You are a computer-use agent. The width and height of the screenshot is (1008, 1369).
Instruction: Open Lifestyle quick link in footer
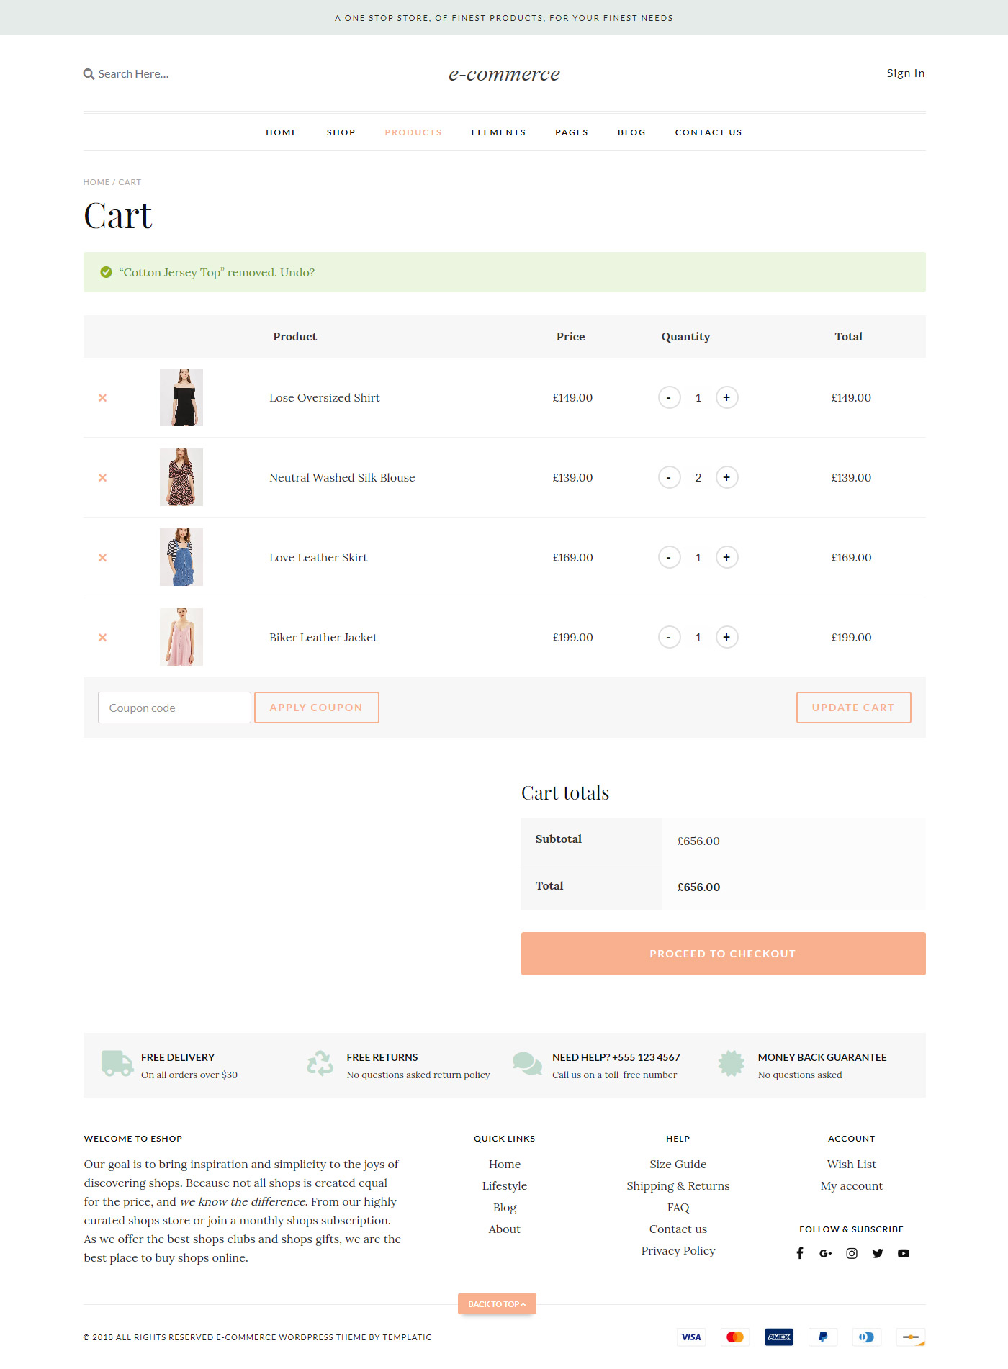point(505,1185)
